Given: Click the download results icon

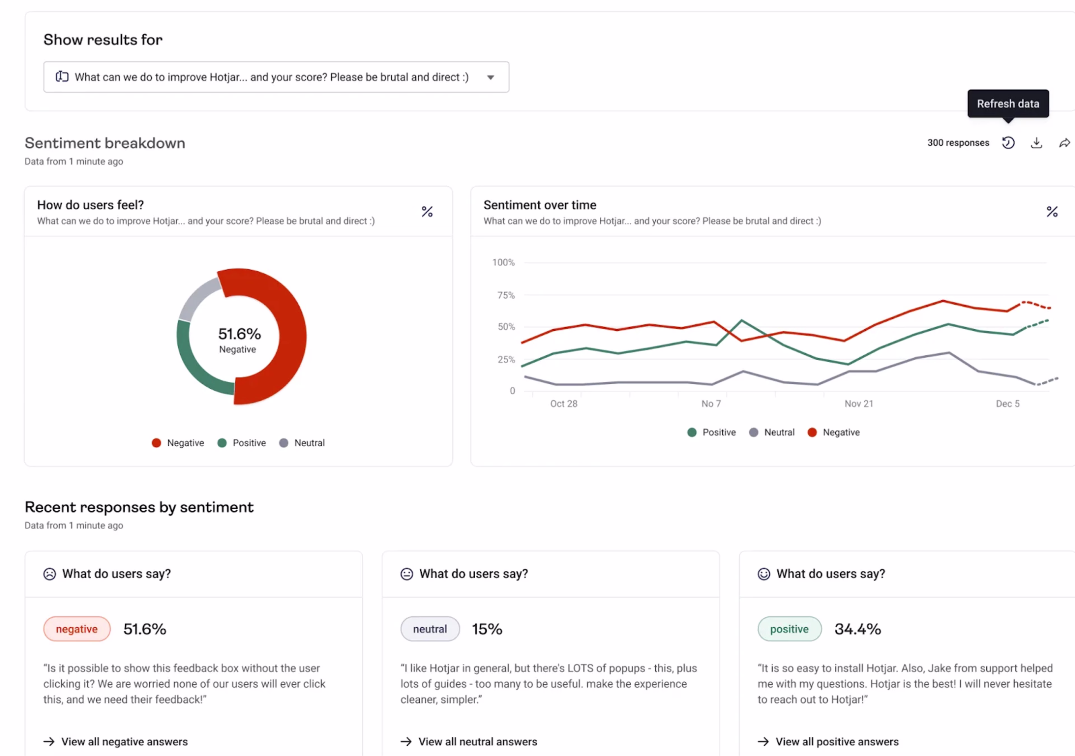Looking at the screenshot, I should click(x=1036, y=143).
